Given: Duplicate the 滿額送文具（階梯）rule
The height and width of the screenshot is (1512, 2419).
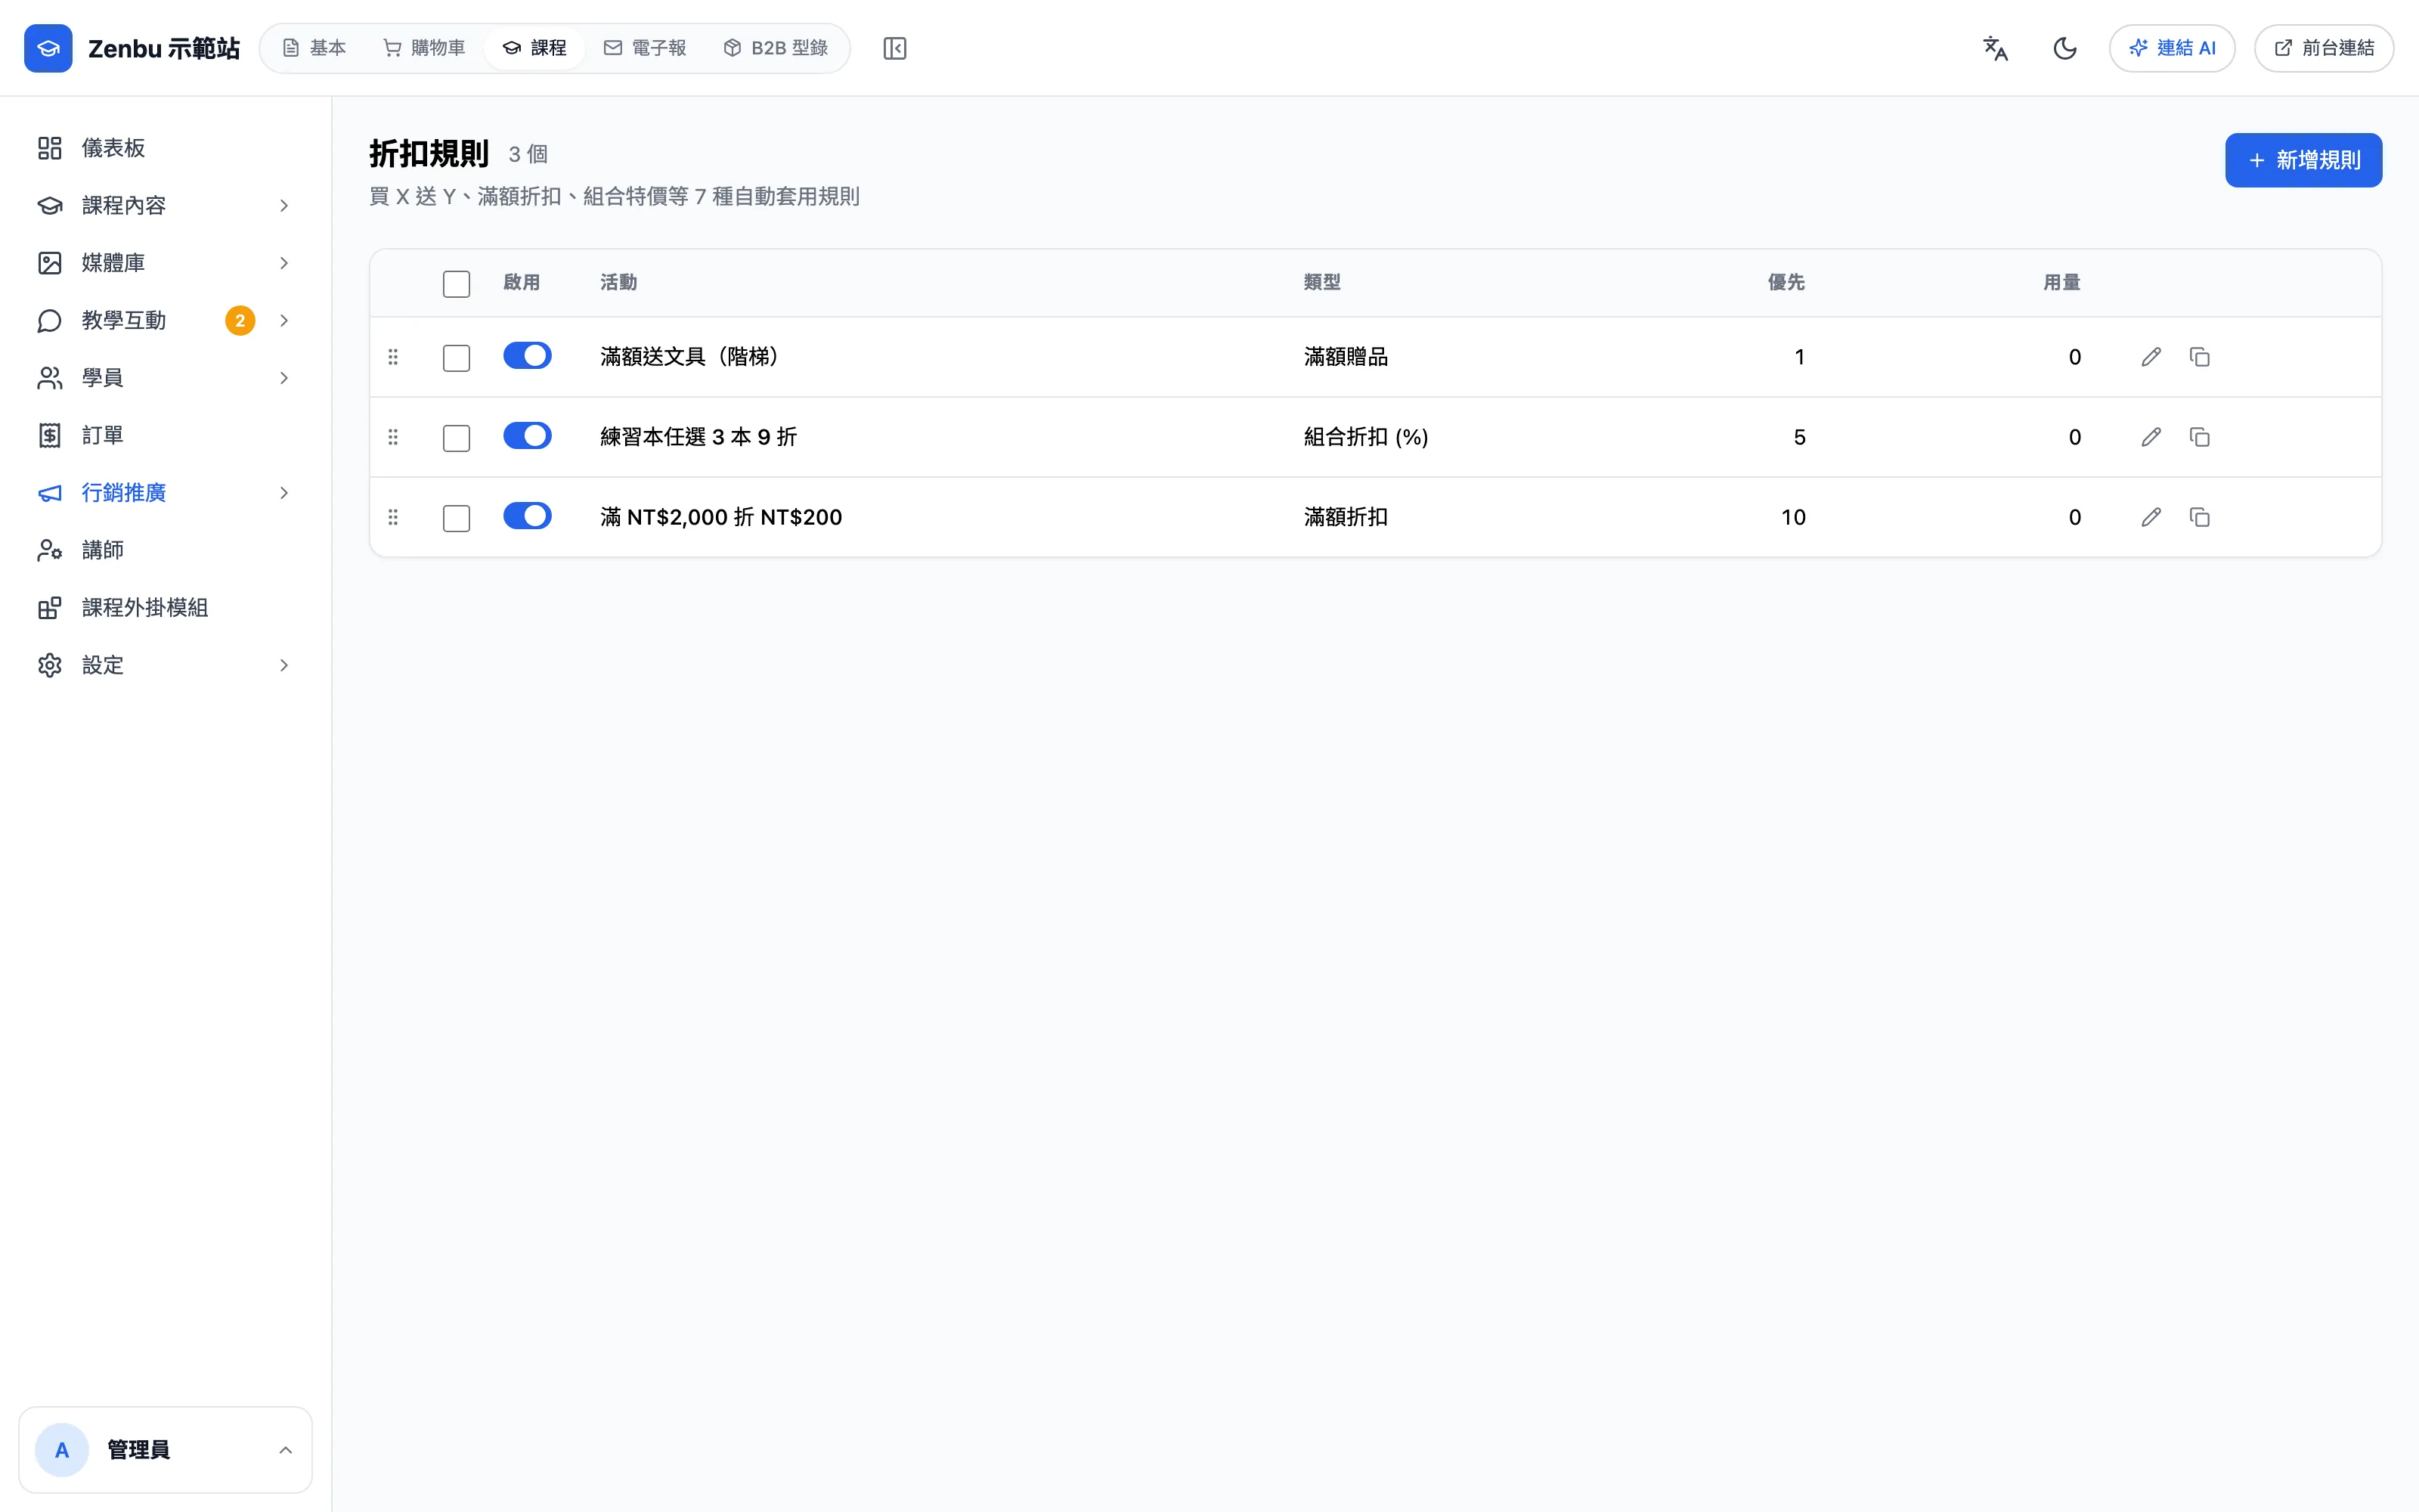Looking at the screenshot, I should (2200, 357).
